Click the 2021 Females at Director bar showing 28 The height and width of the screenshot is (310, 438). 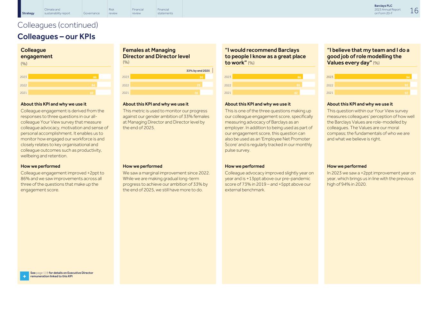pyautogui.click(x=165, y=93)
